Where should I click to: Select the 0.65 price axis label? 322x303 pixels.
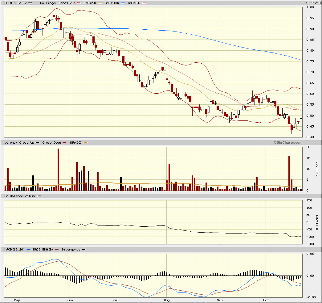coord(310,83)
